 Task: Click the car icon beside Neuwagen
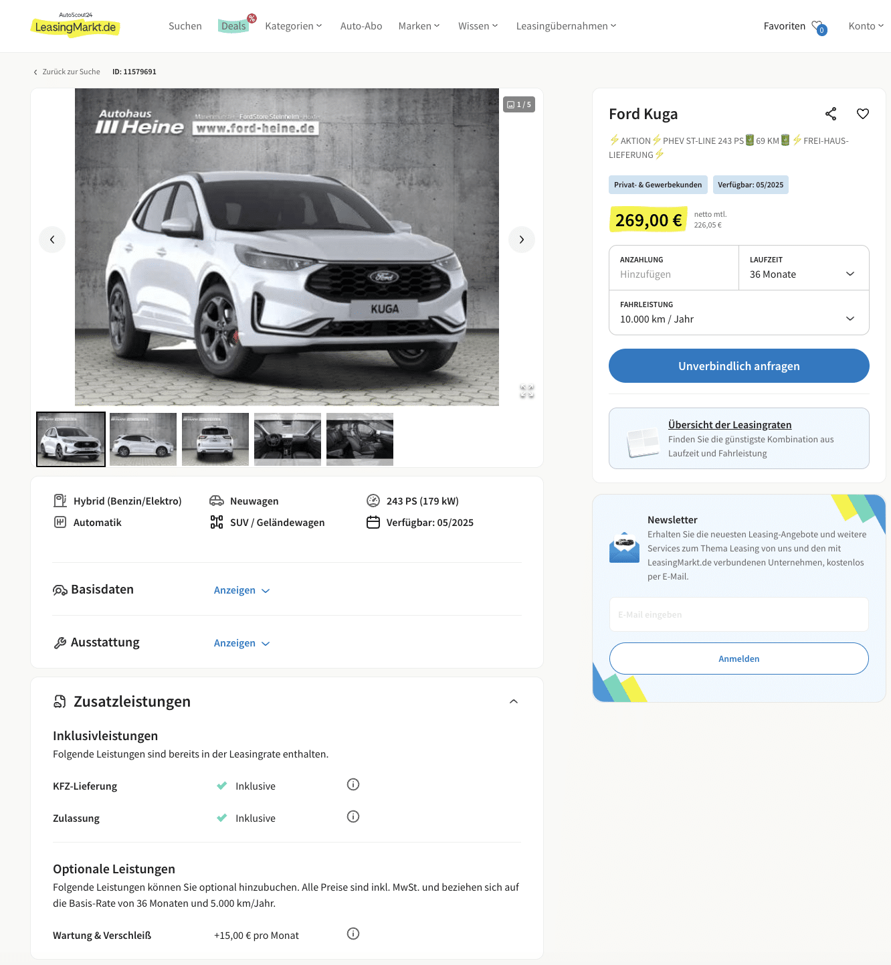click(217, 501)
